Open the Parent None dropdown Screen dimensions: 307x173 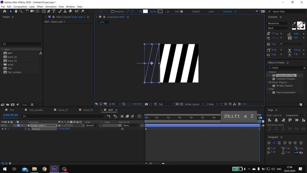pyautogui.click(x=131, y=125)
